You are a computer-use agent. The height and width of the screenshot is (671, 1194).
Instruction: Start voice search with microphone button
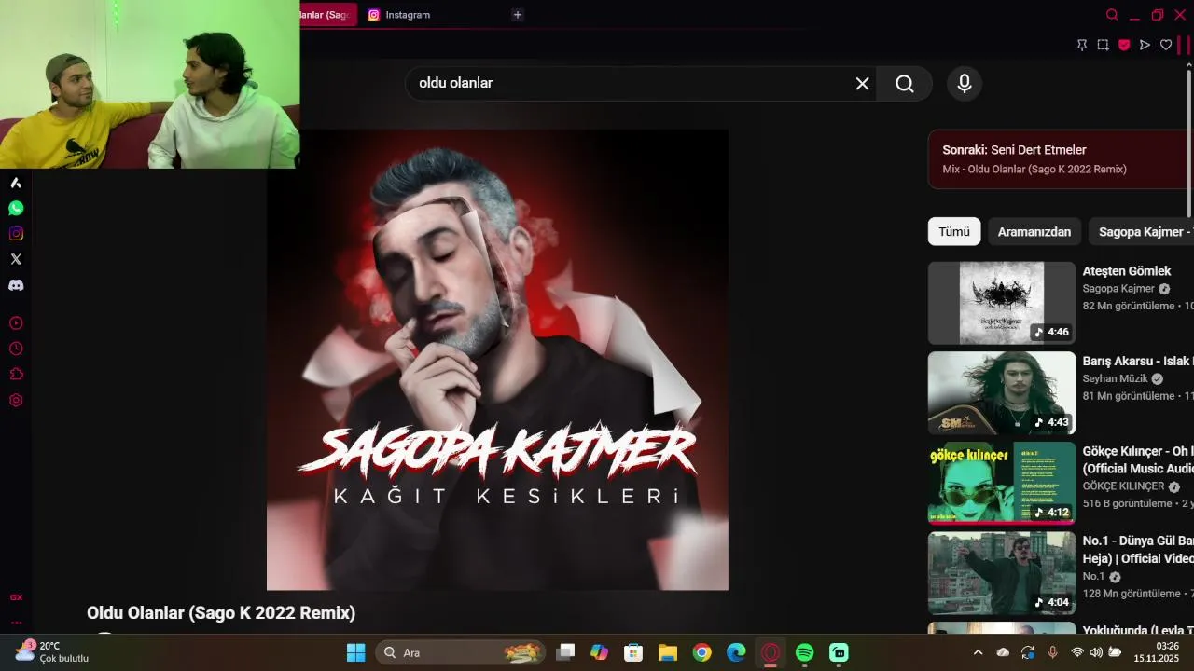[965, 84]
